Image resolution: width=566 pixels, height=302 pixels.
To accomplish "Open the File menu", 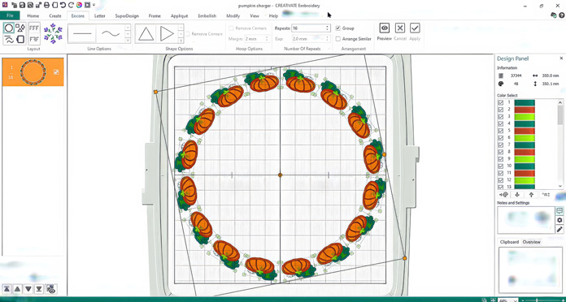I will click(10, 16).
